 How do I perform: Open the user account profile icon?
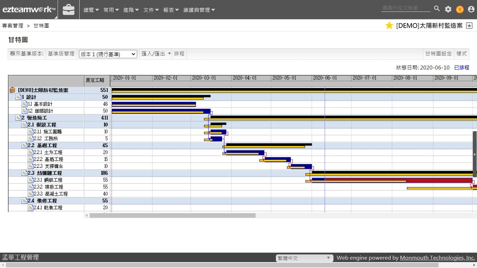471,9
